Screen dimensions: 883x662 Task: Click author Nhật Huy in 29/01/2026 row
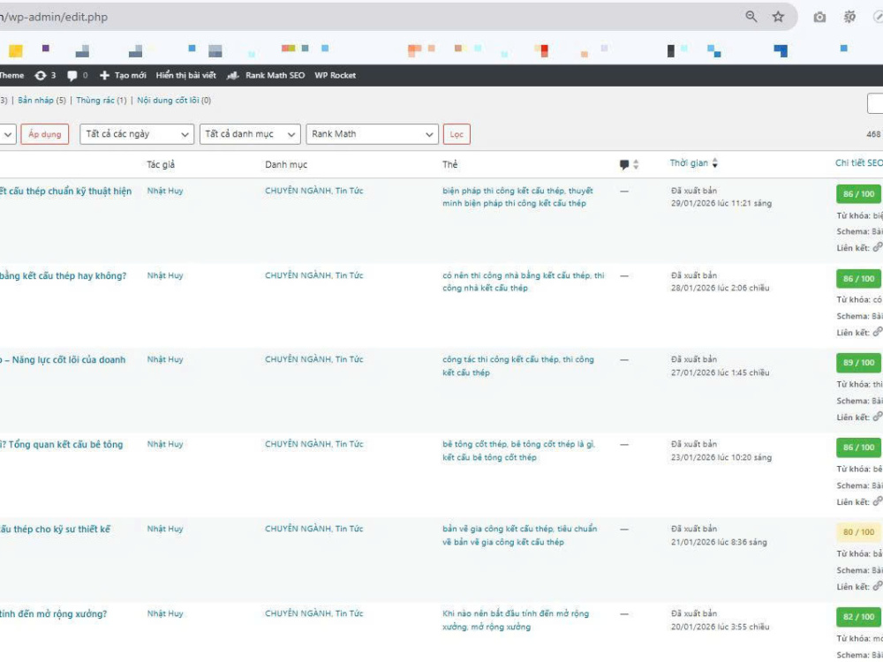(165, 191)
